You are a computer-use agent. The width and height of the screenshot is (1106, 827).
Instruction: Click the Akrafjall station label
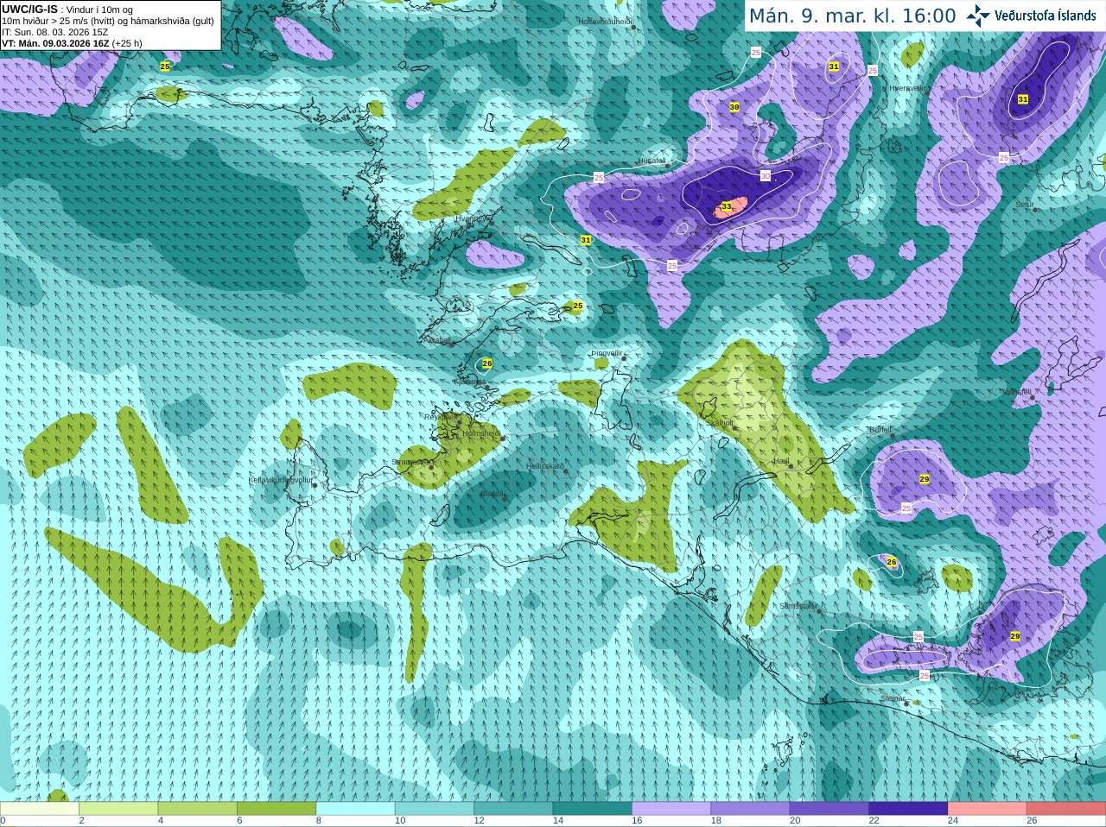(x=439, y=340)
